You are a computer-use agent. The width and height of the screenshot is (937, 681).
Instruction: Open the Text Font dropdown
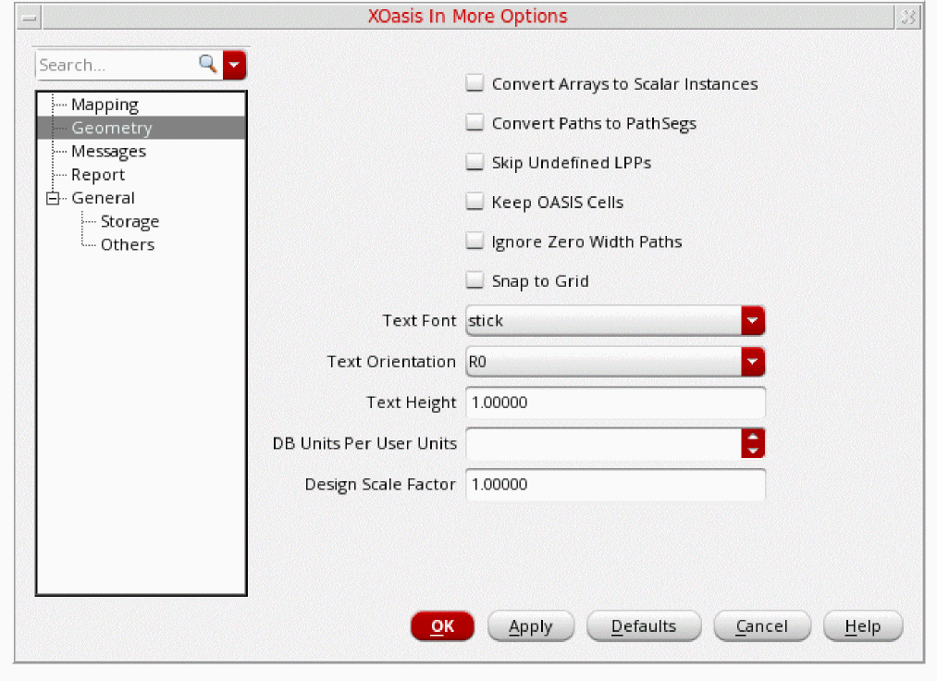coord(753,321)
